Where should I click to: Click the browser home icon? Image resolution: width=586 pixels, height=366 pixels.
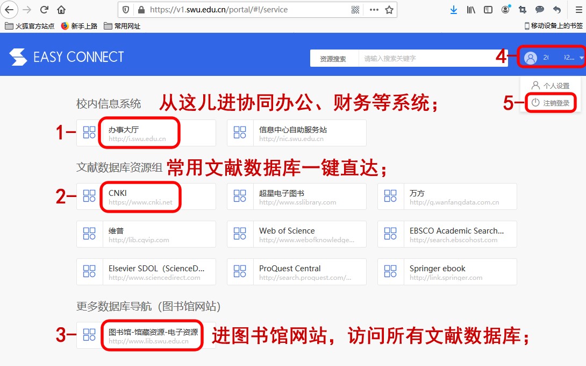tap(61, 10)
